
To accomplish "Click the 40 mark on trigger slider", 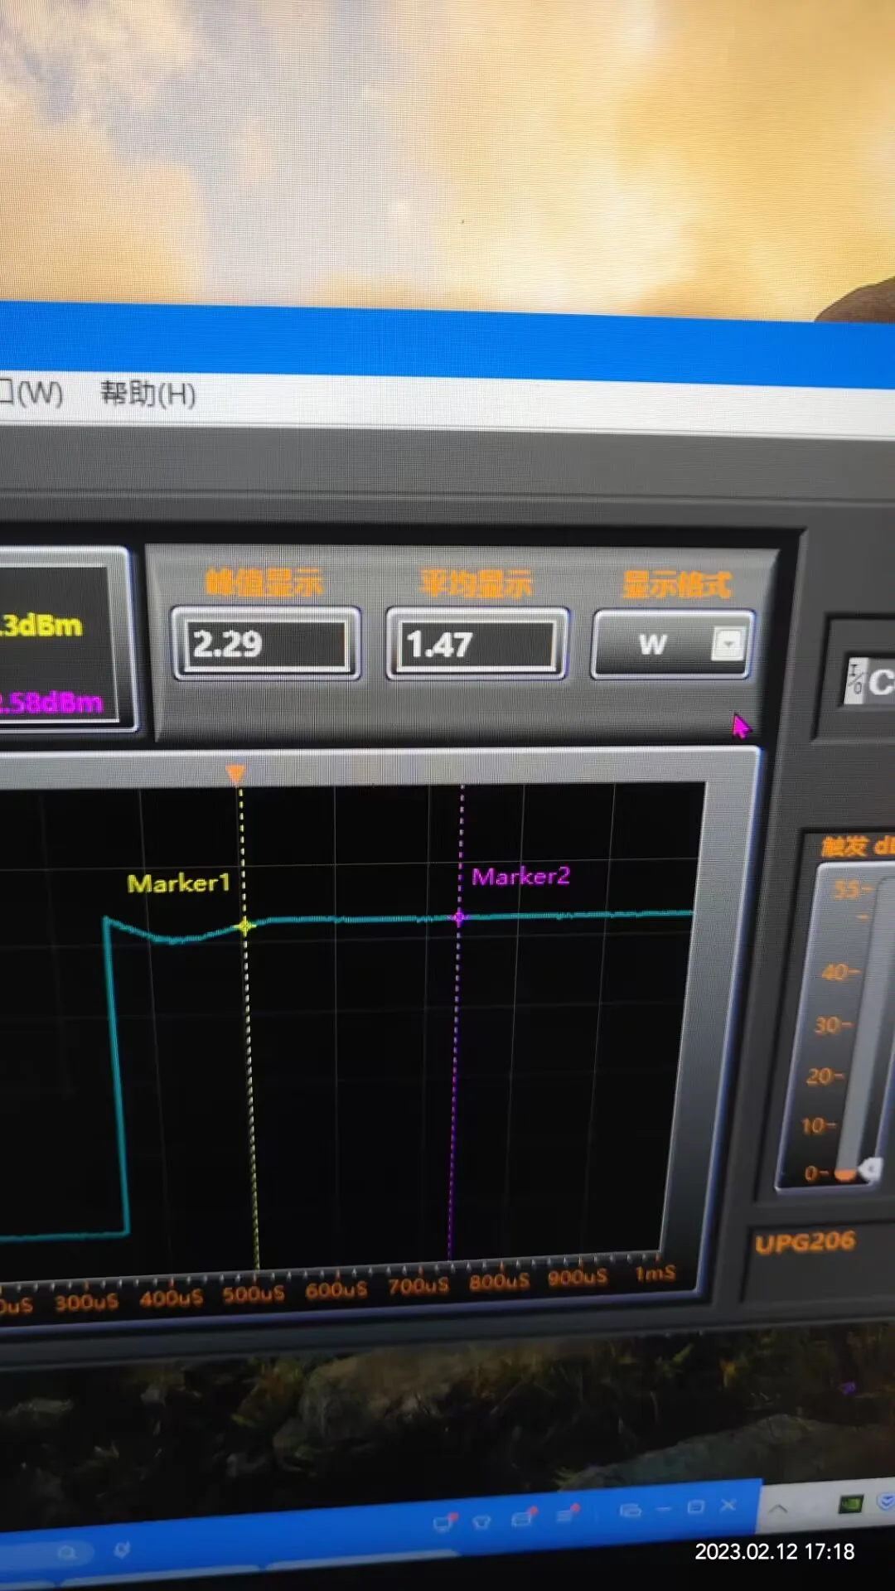I will tap(840, 972).
